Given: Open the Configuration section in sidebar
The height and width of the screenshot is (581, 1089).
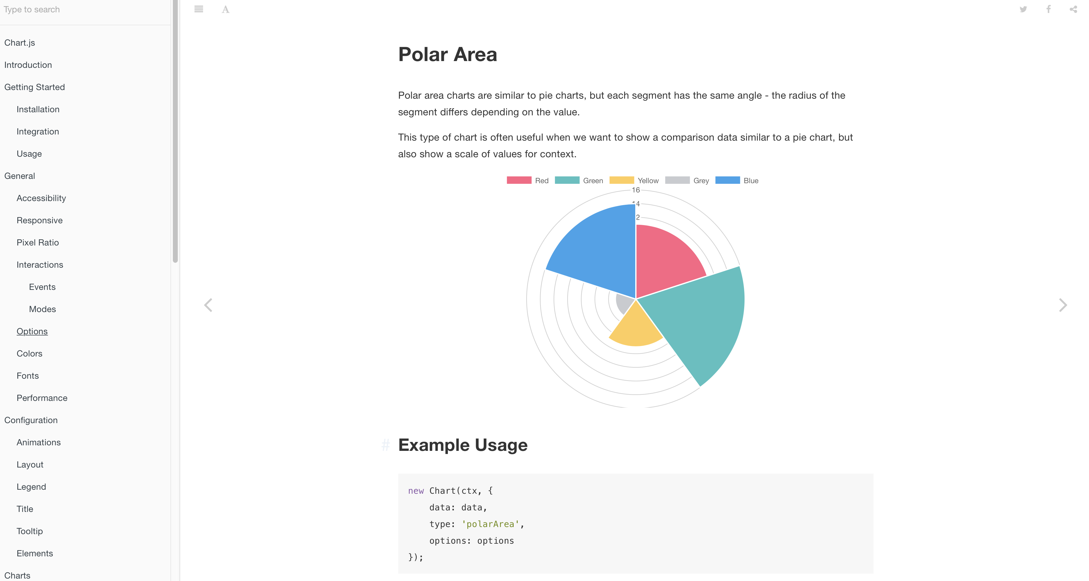Looking at the screenshot, I should [31, 420].
